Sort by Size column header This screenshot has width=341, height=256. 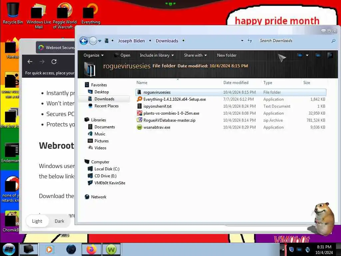click(x=307, y=83)
